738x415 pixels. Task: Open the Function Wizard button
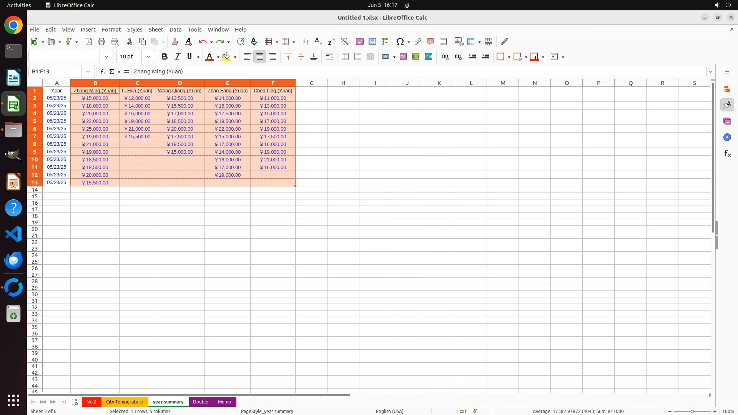(103, 71)
